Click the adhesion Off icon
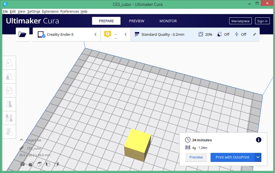Image resolution: width=275 pixels, height=173 pixels. point(236,34)
